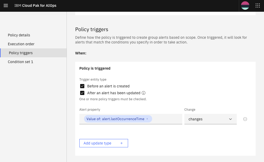This screenshot has height=162, width=264.
Task: Open the hamburger navigation menu
Action: [x=6, y=5]
